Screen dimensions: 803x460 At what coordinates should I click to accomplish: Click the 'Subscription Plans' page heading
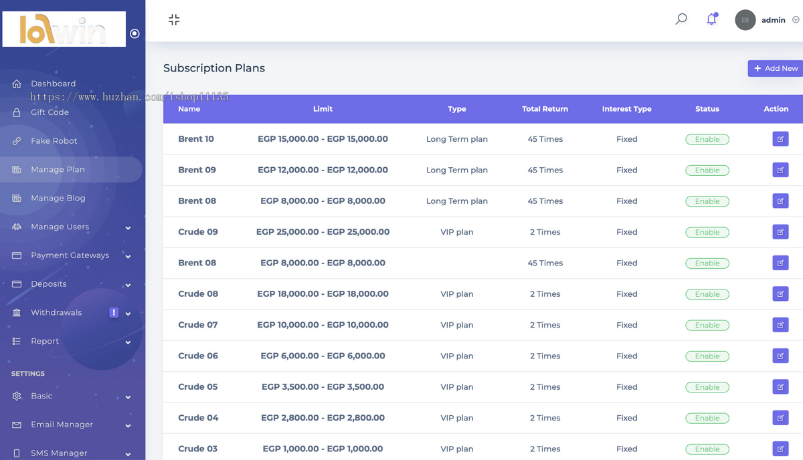[214, 68]
